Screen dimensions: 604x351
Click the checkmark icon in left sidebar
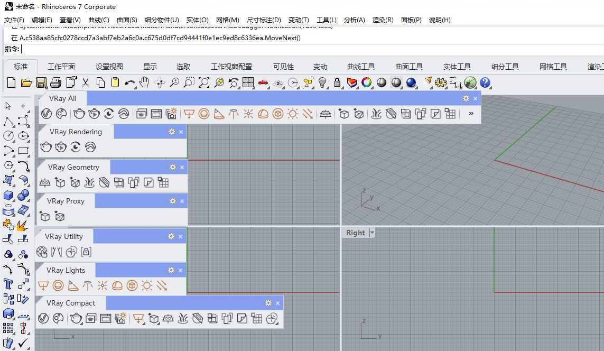pyautogui.click(x=23, y=343)
